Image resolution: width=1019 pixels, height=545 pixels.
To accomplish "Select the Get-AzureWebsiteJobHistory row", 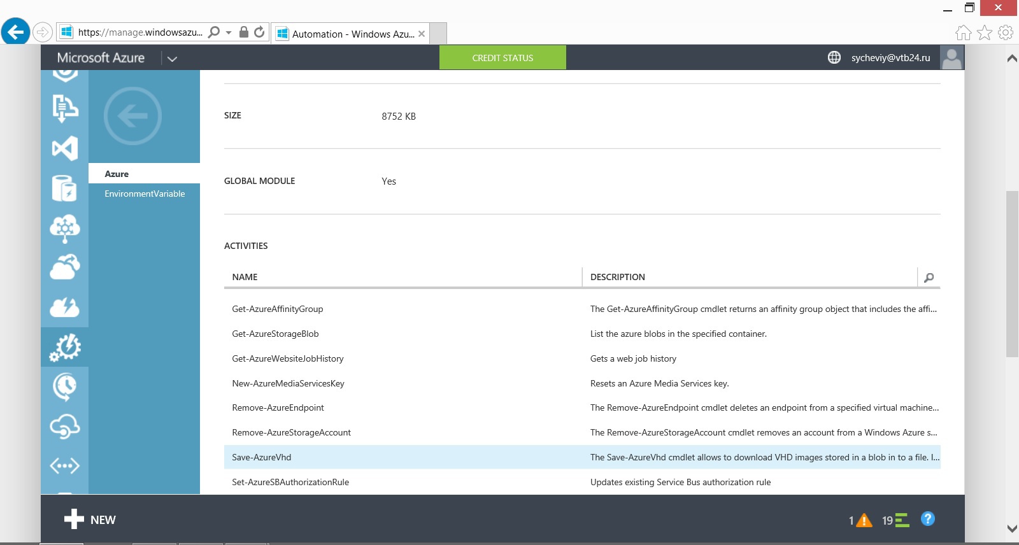I will [x=582, y=358].
